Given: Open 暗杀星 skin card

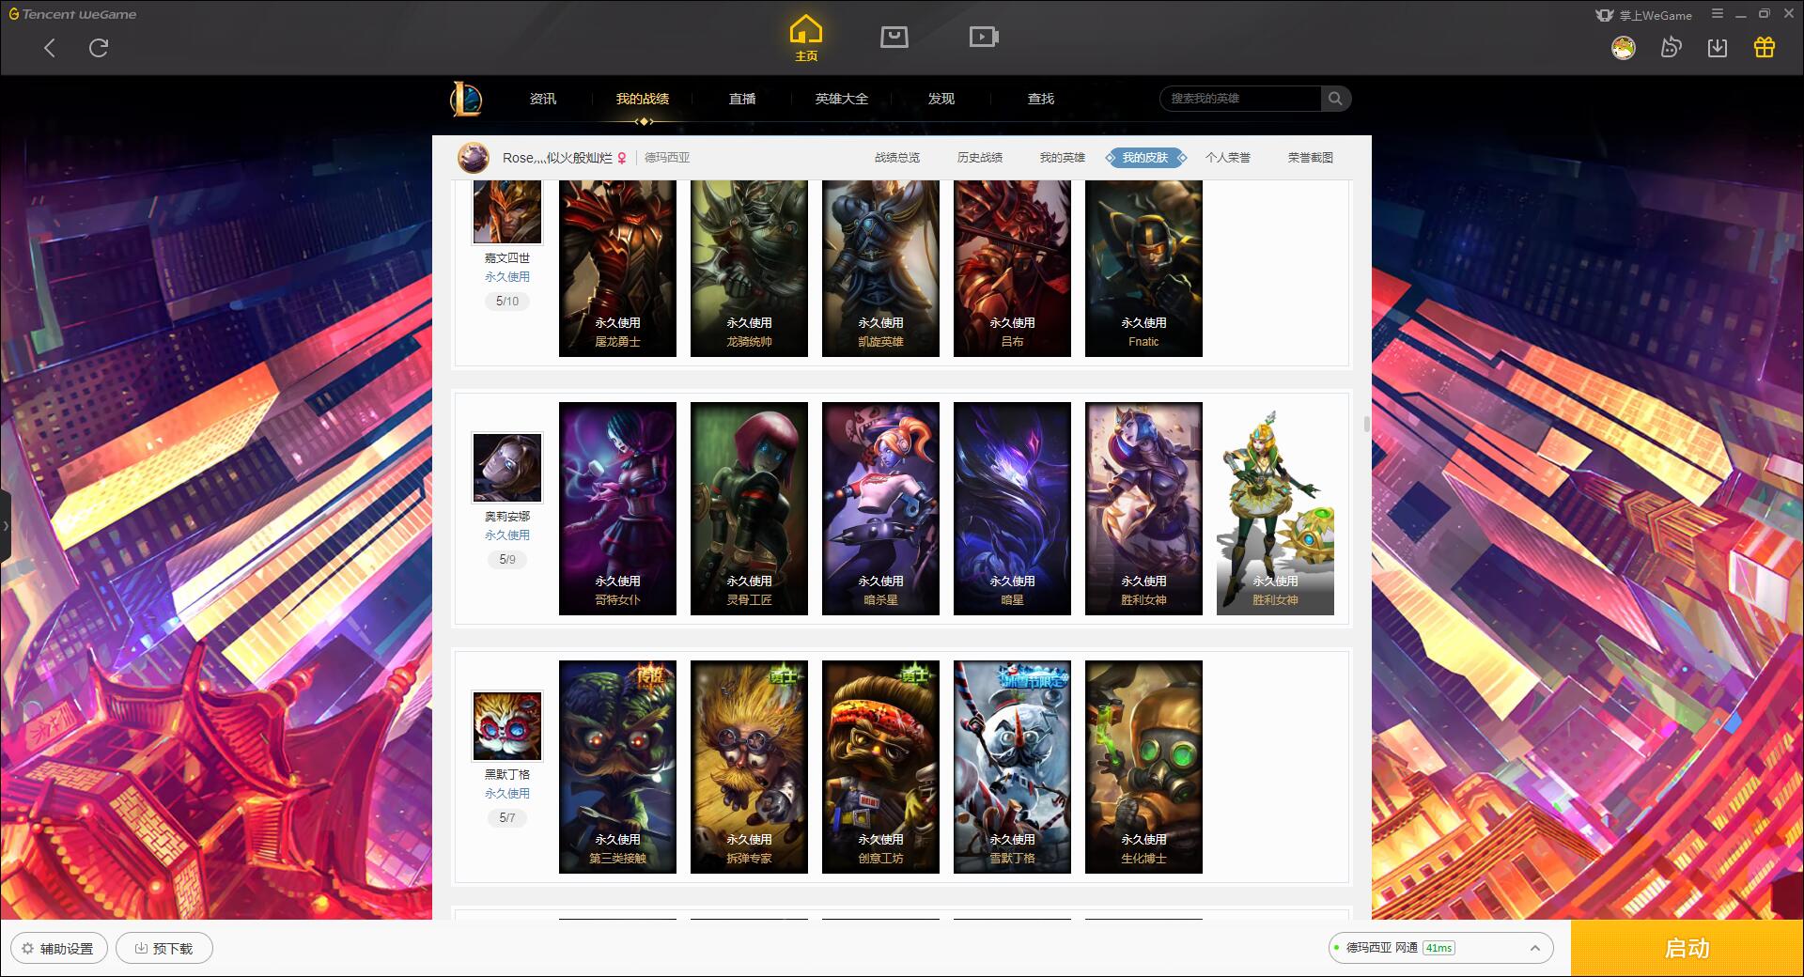Looking at the screenshot, I should click(880, 508).
